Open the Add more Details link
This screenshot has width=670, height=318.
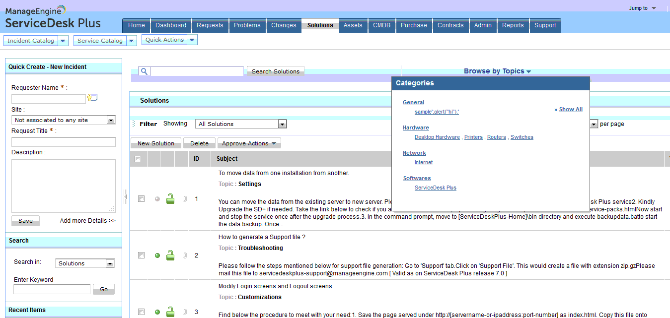pyautogui.click(x=88, y=221)
